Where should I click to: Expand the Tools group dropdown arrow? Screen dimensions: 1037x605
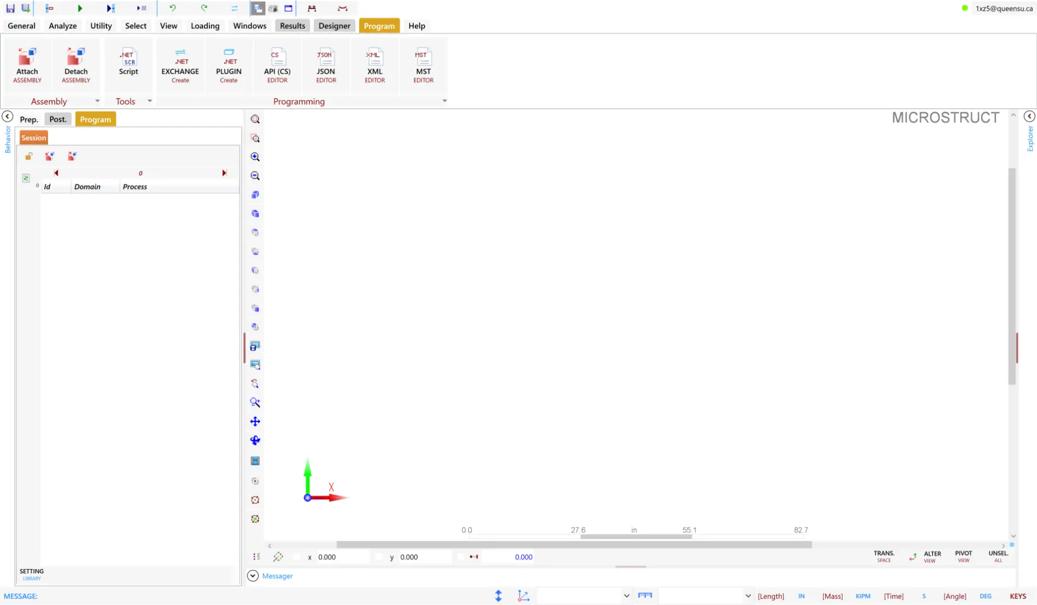150,101
